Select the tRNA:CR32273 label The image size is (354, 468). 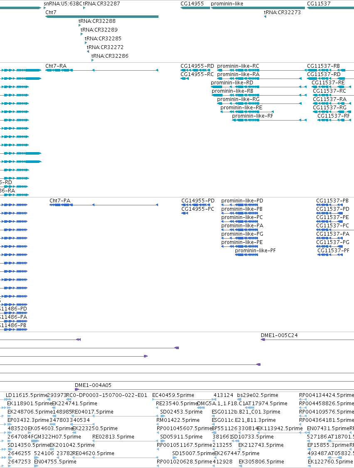(282, 12)
